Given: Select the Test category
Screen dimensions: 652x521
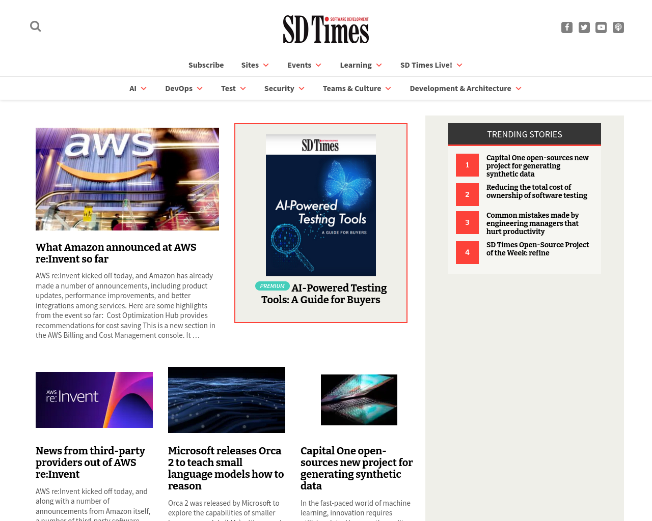Looking at the screenshot, I should (x=228, y=89).
